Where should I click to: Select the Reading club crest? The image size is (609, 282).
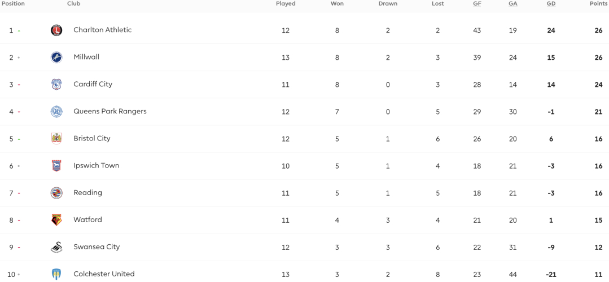click(56, 193)
